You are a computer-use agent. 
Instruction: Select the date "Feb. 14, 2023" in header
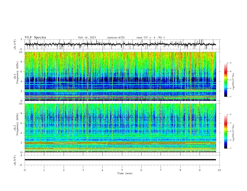click(x=87, y=37)
